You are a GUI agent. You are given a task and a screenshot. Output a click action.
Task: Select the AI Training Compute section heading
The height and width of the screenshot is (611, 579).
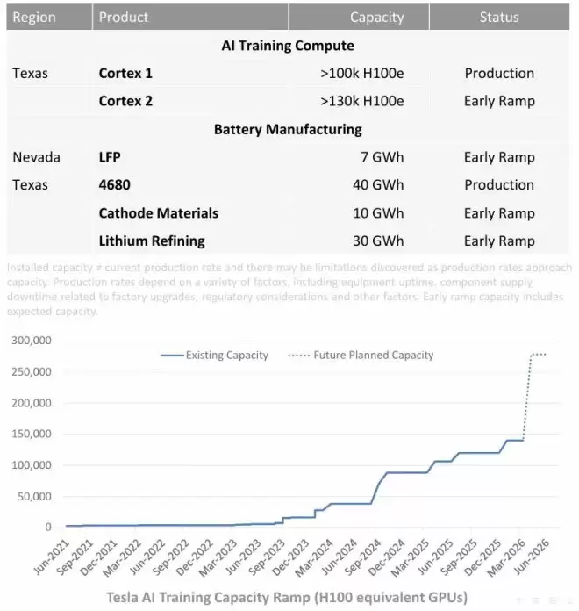[x=288, y=46]
